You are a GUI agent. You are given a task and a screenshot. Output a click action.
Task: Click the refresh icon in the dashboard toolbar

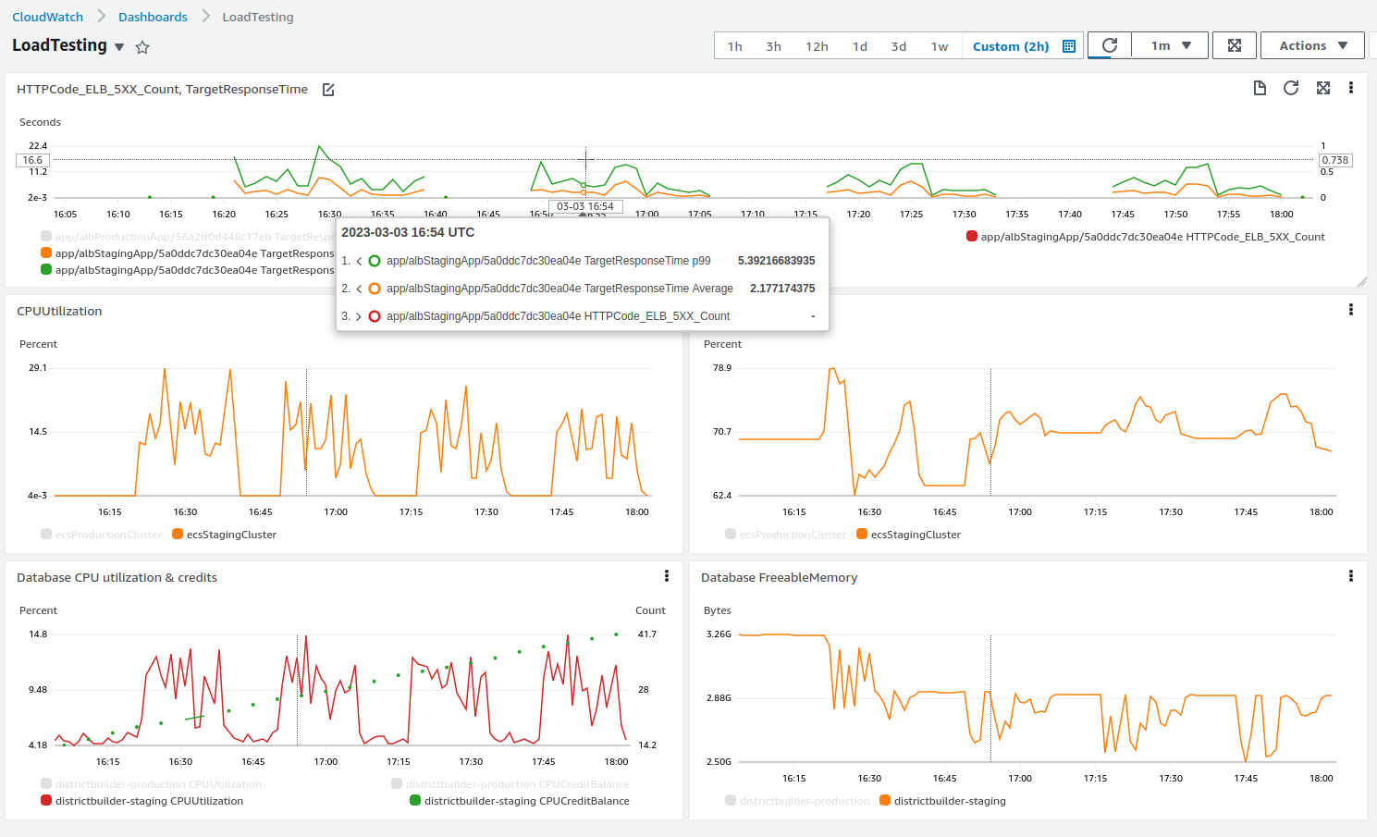1108,44
